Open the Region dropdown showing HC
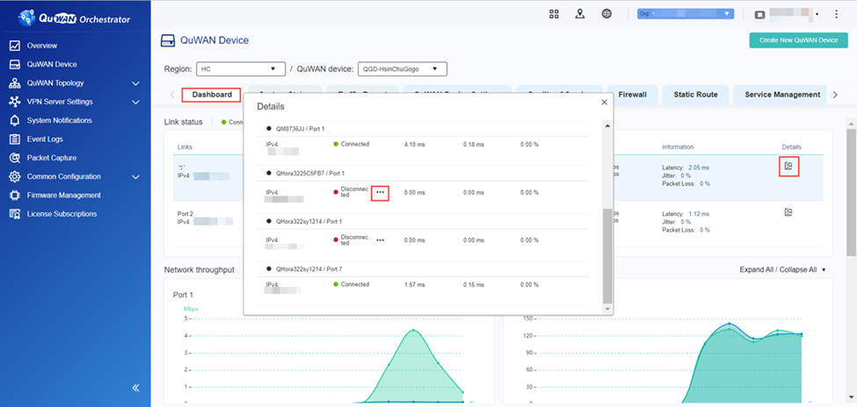Viewport: 857px width, 407px height. (241, 68)
